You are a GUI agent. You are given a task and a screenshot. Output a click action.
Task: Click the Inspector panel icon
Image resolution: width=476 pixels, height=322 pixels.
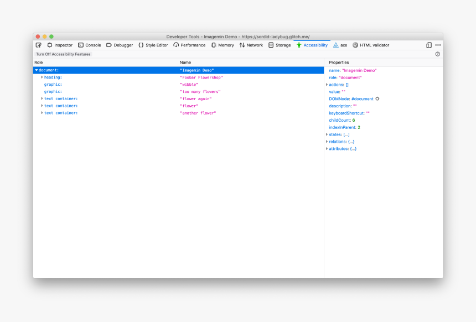click(50, 45)
